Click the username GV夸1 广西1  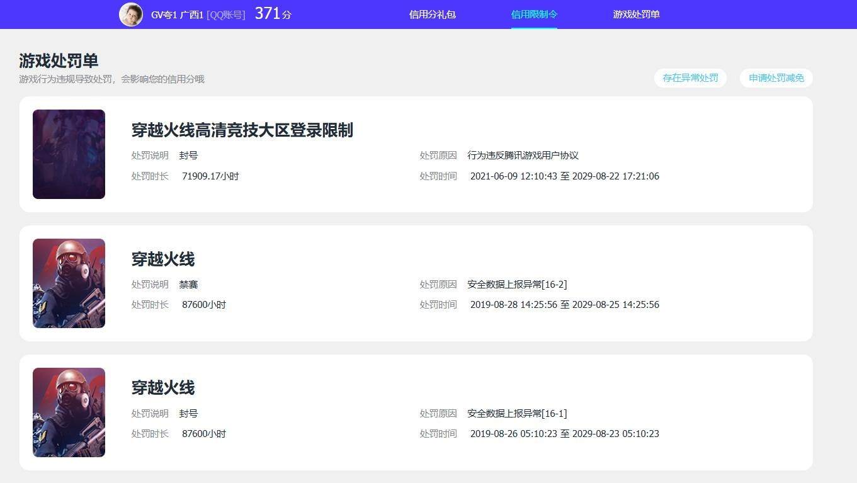177,14
